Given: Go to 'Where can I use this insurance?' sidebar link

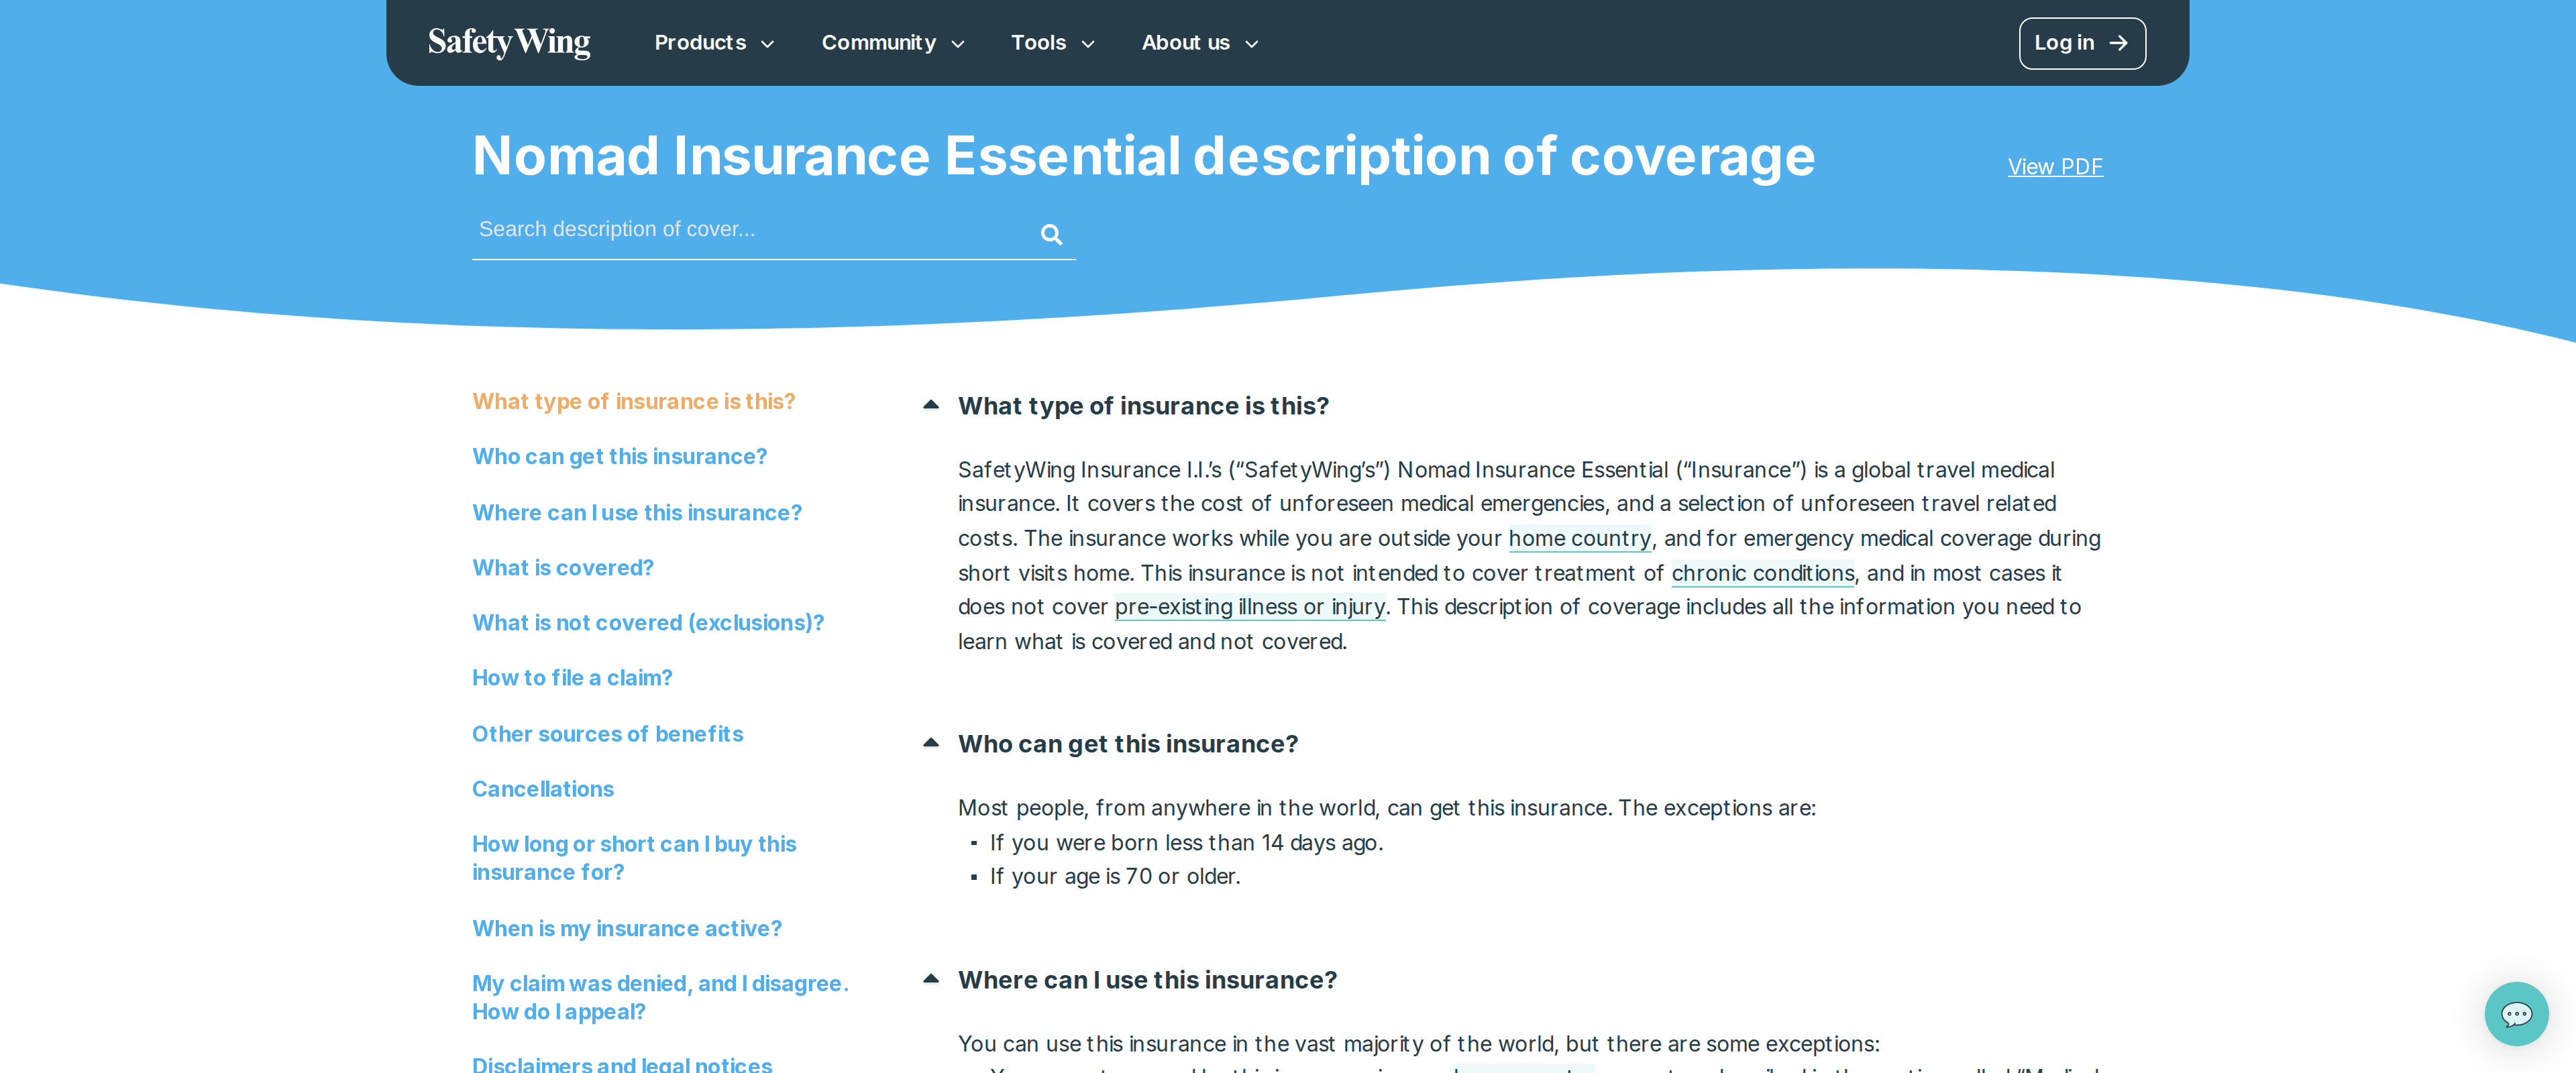Looking at the screenshot, I should coord(637,512).
